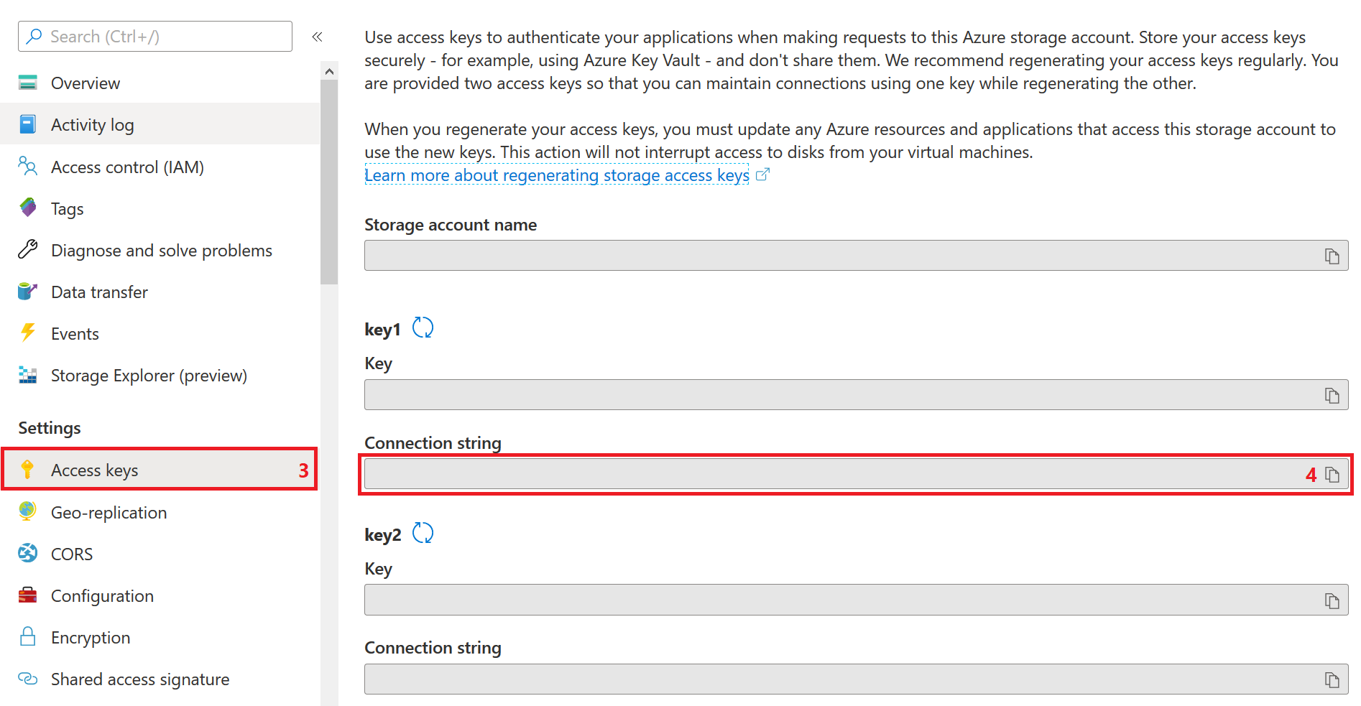
Task: Follow Learn more about regenerating storage access keys
Action: click(x=557, y=175)
